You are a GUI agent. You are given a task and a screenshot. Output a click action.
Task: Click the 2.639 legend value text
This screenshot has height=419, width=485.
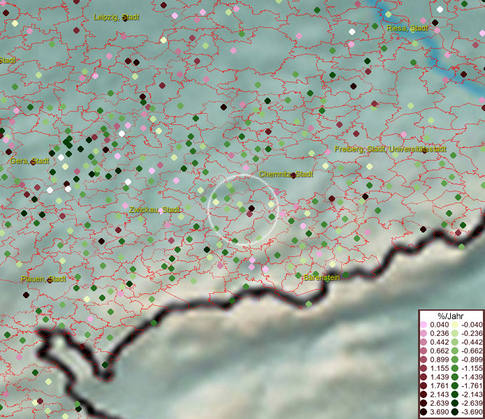coord(439,403)
